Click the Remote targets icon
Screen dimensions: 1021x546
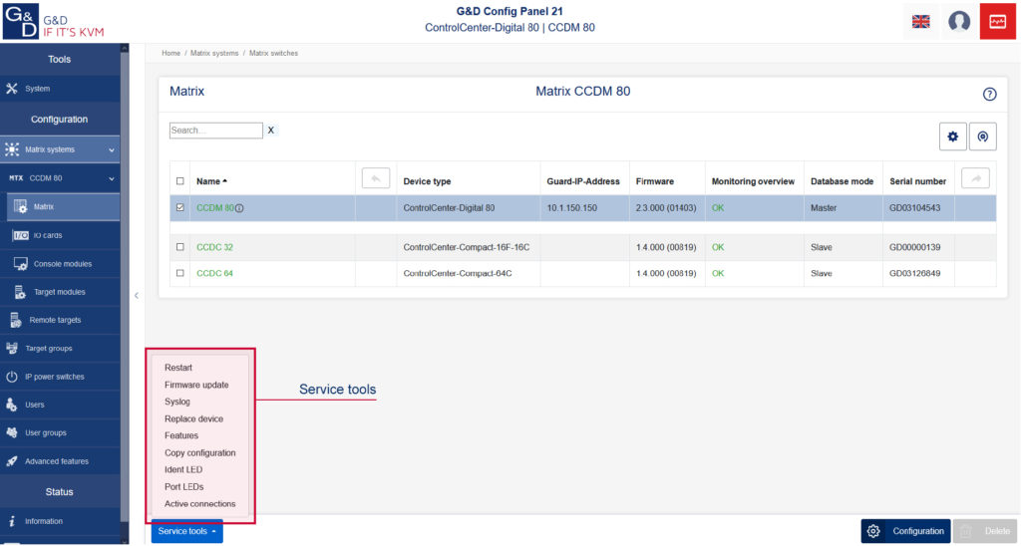coord(16,320)
